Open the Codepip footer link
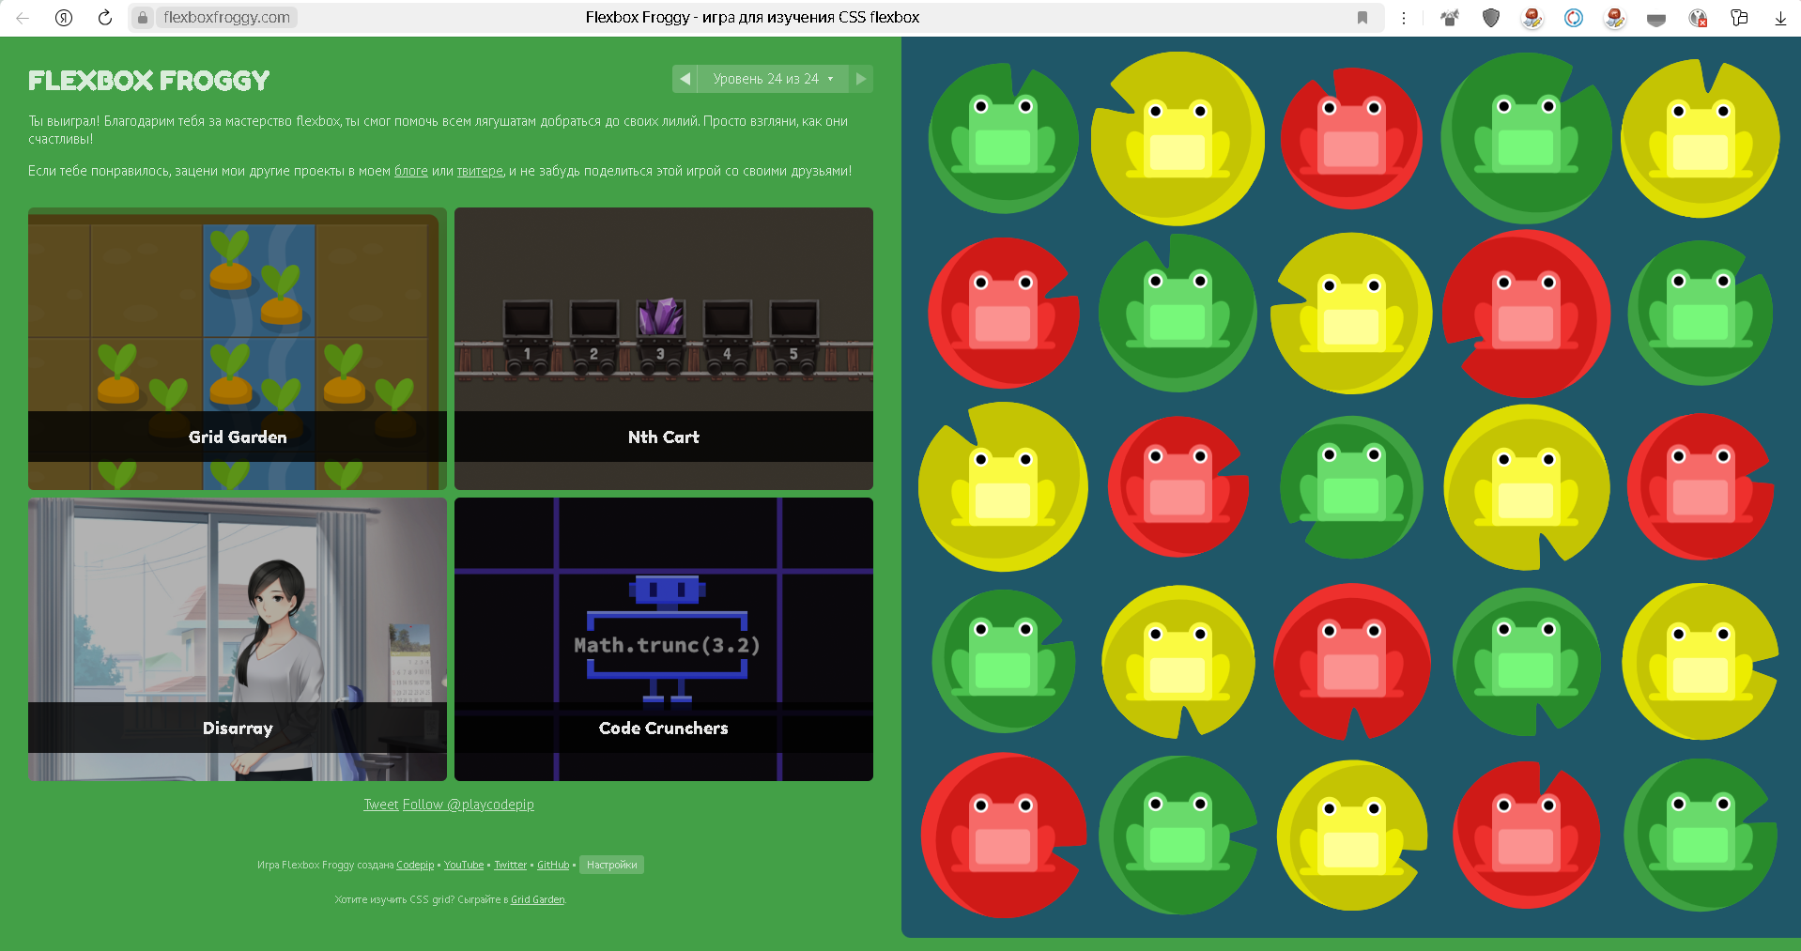 415,865
